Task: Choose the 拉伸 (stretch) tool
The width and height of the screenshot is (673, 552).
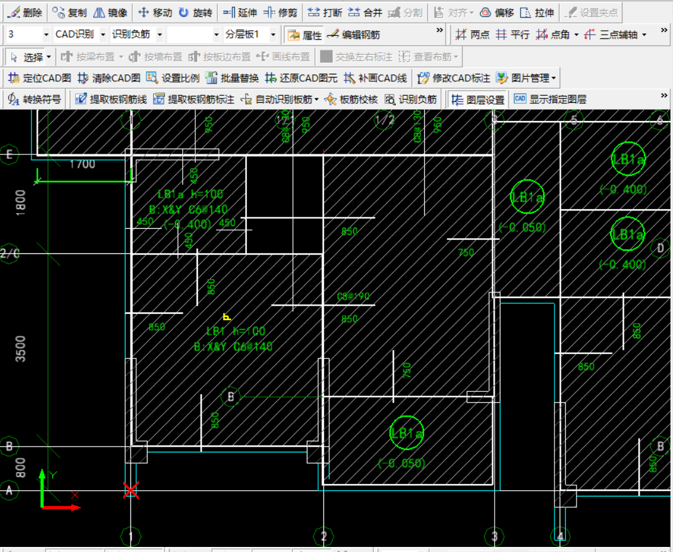Action: pos(536,13)
